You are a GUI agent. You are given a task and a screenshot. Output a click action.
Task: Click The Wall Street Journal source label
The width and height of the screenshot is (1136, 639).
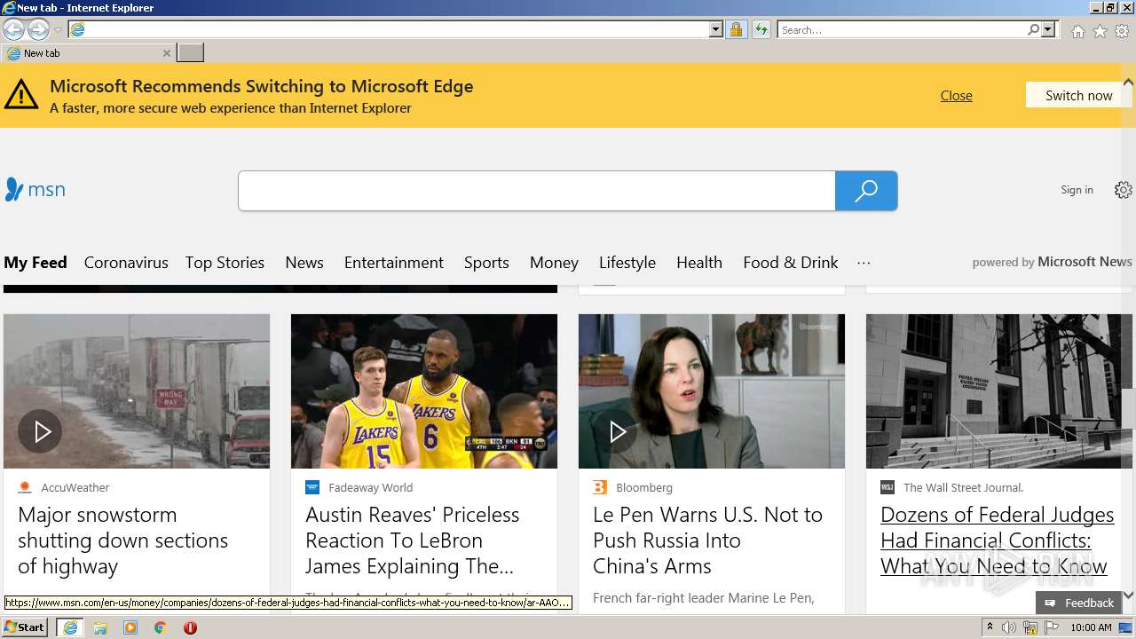[963, 487]
